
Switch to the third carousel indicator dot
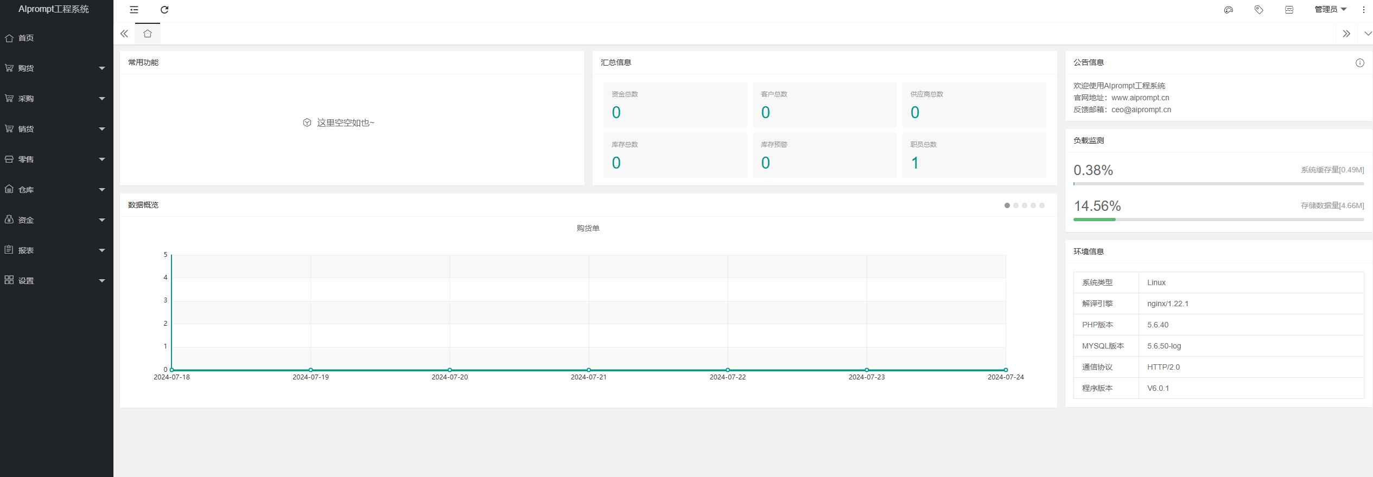[x=1025, y=205]
